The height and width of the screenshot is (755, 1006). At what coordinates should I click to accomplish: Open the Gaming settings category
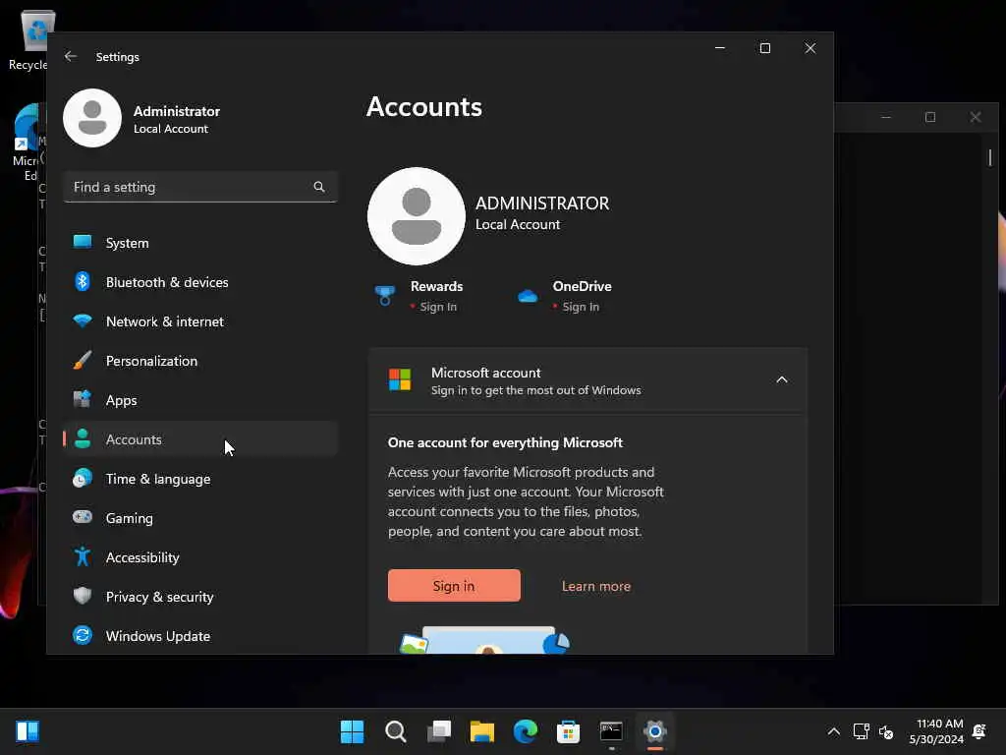[200, 517]
